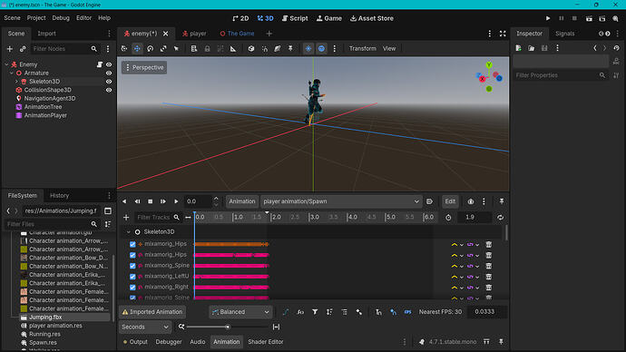
Task: Open the Transform menu button
Action: [363, 49]
